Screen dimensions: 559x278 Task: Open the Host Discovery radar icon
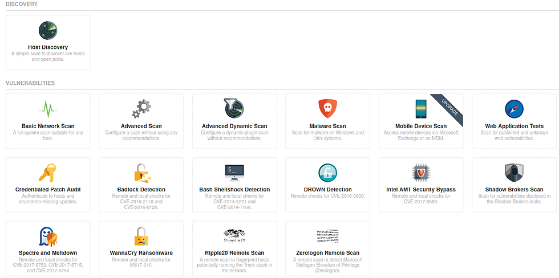48,30
